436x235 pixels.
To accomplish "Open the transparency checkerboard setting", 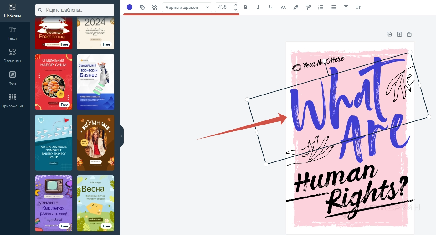I will pyautogui.click(x=155, y=7).
